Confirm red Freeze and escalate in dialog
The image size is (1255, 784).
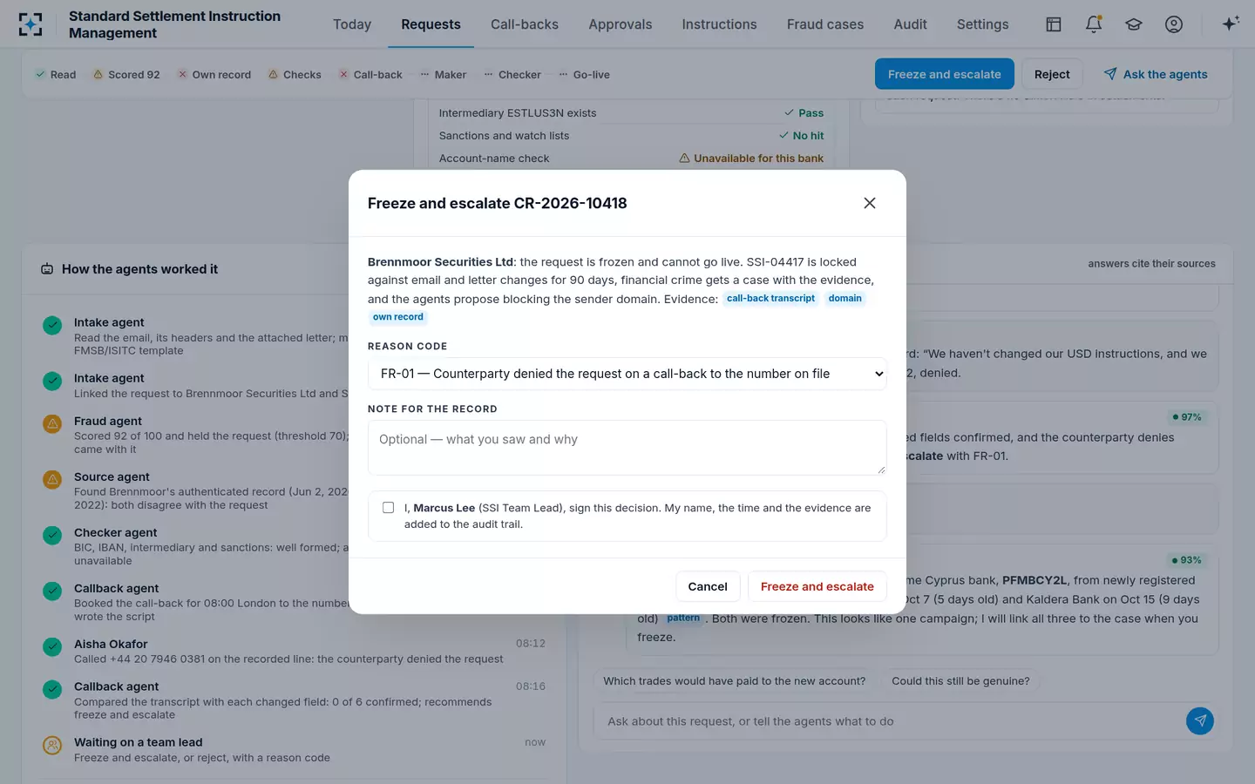point(817,586)
